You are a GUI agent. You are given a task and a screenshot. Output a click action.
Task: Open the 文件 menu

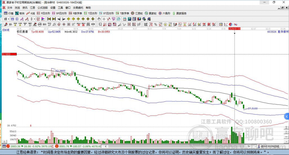(x=10, y=8)
